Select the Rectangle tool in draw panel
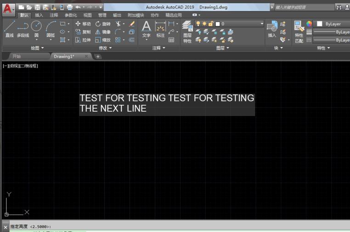350x232 pixels. pyautogui.click(x=63, y=24)
